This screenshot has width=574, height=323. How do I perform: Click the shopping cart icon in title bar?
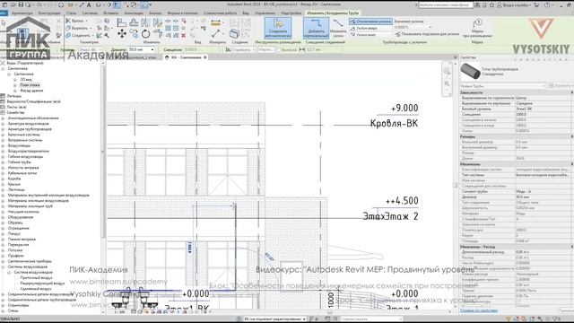coord(536,4)
